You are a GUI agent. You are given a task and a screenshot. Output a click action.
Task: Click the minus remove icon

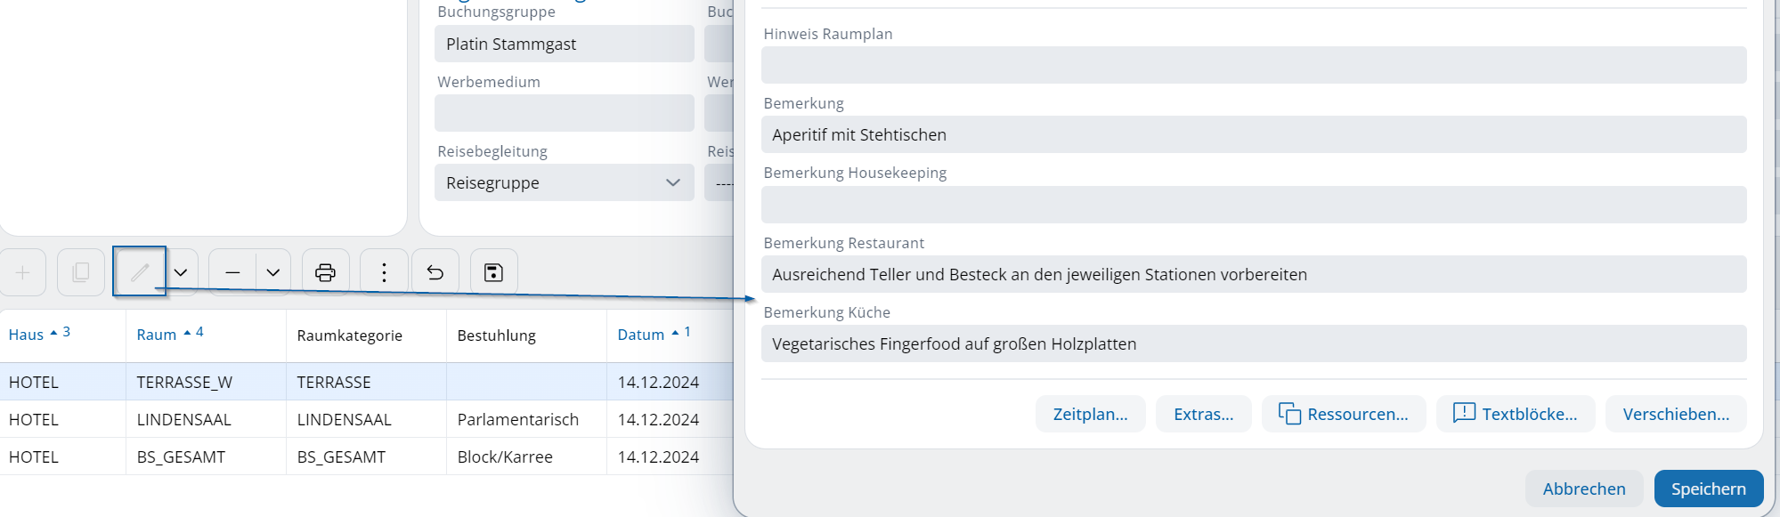coord(232,272)
